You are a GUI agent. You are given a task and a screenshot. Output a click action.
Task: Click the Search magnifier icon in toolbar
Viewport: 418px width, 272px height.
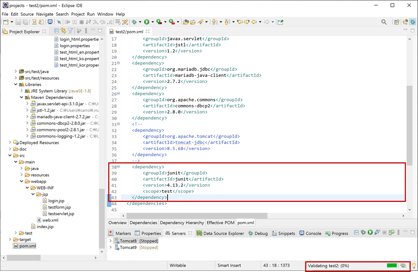(384, 22)
